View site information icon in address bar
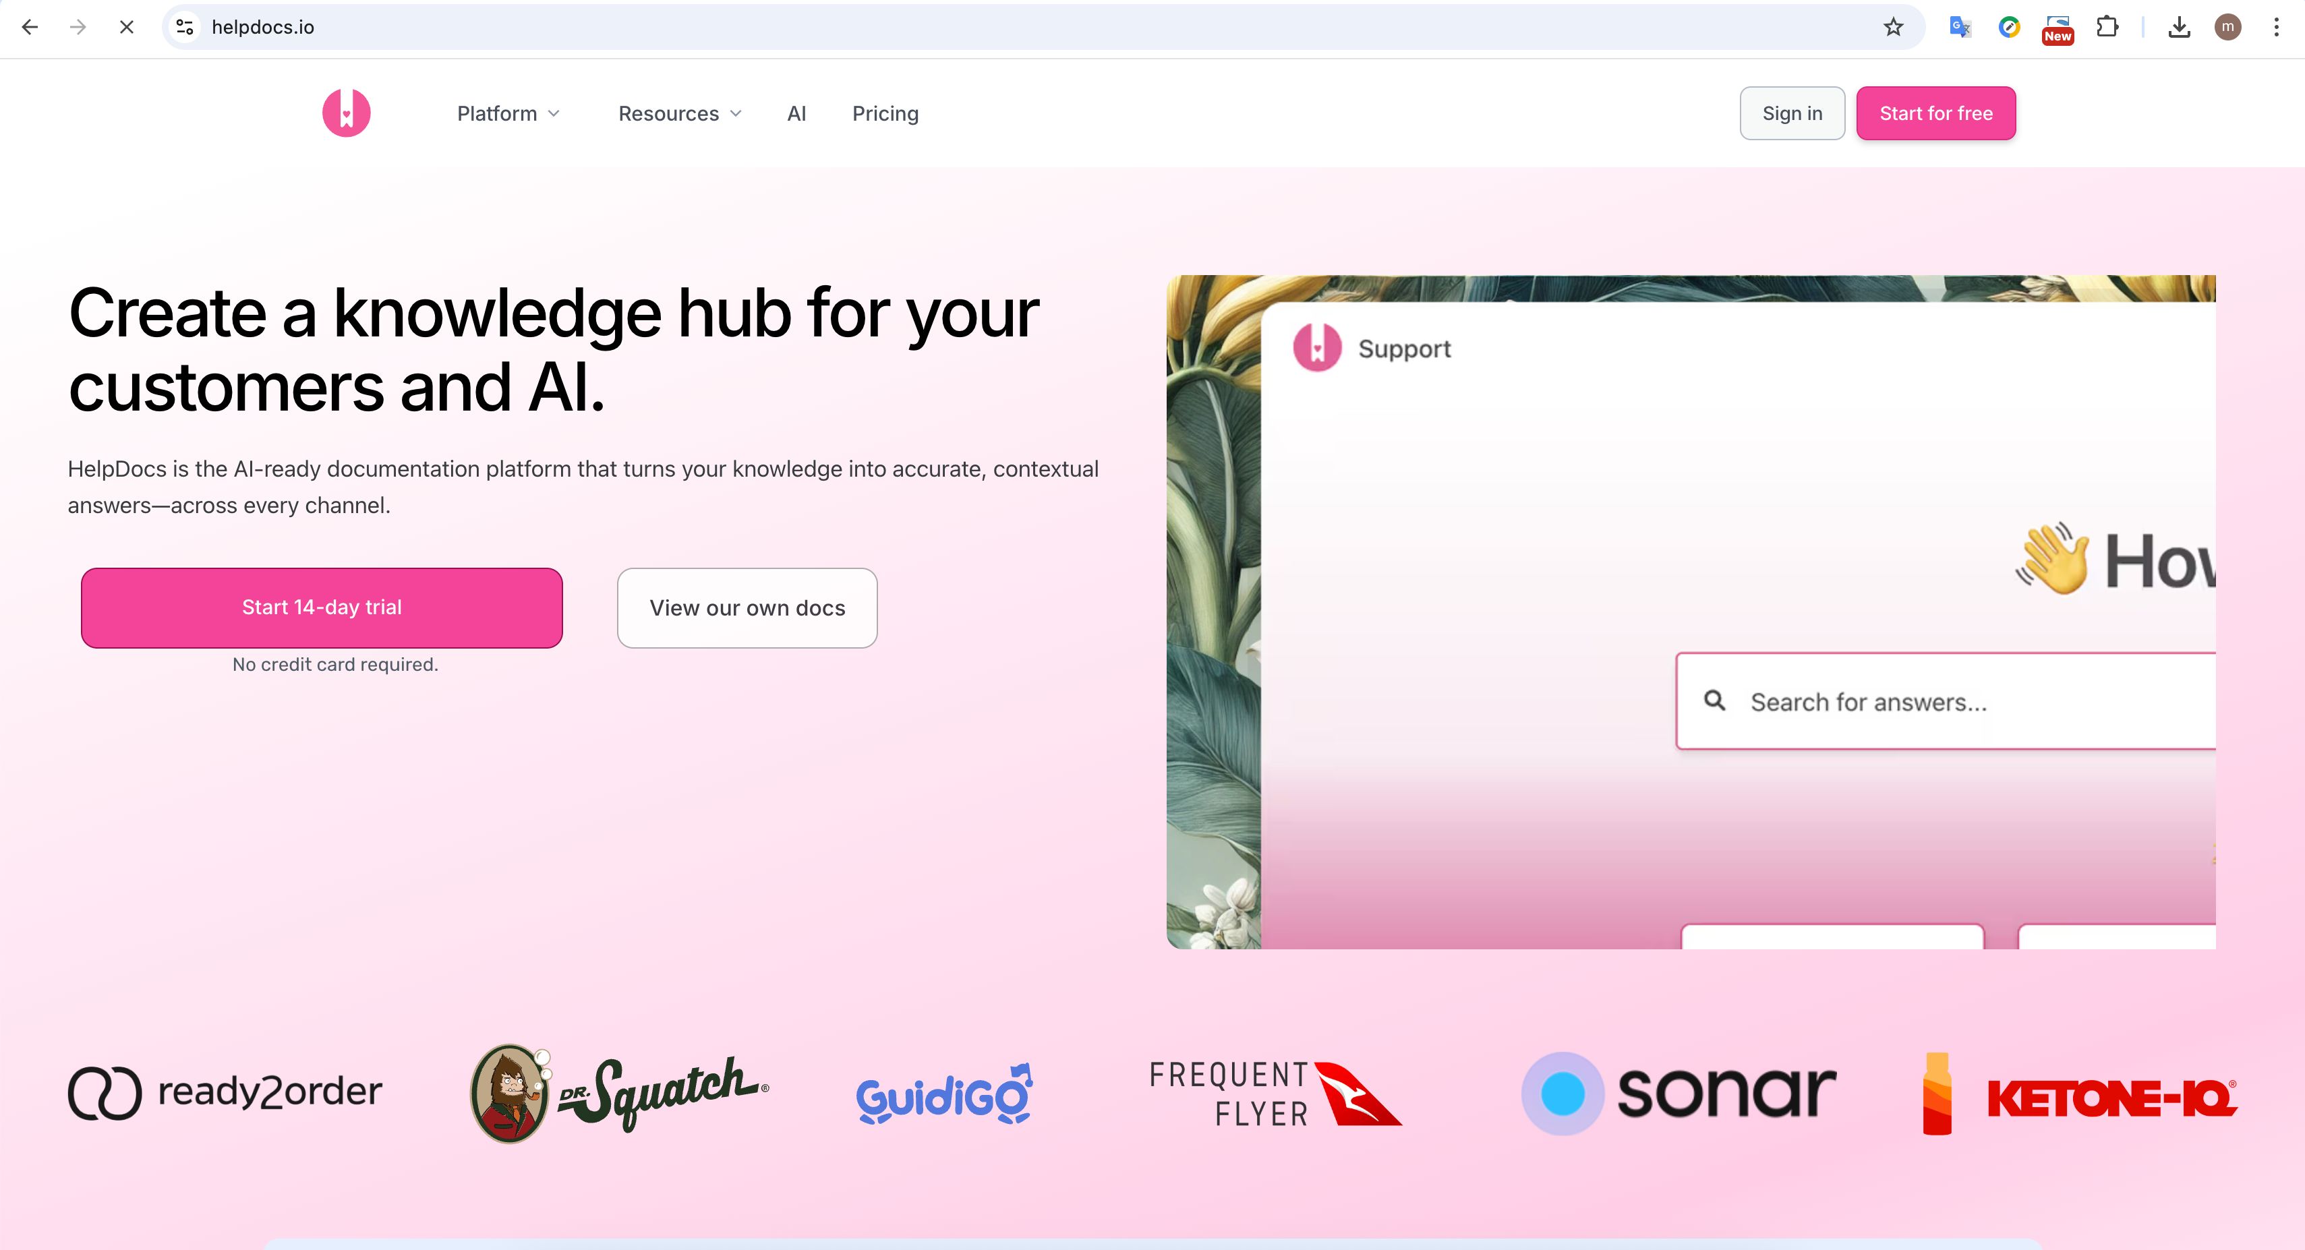This screenshot has width=2305, height=1250. 185,27
